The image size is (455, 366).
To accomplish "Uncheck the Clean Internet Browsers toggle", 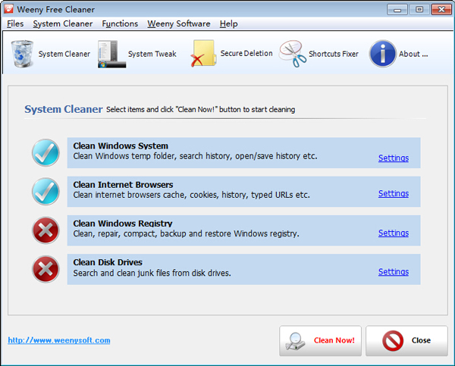I will (45, 192).
